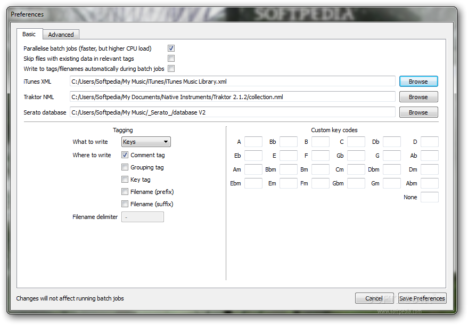Click the custom key code field for B

(x=321, y=142)
